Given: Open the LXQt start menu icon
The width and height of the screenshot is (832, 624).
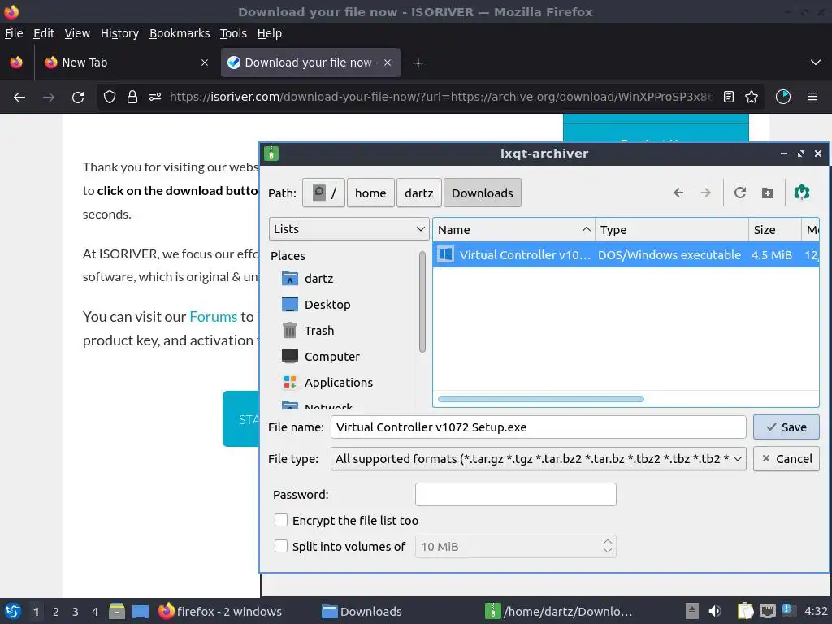Looking at the screenshot, I should tap(13, 611).
